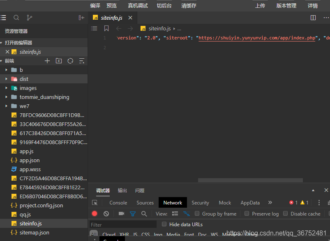Click the 预览 preview button
This screenshot has height=241, width=330.
(111, 6)
